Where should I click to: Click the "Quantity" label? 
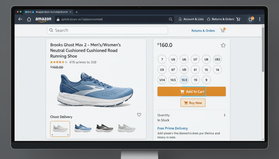point(163,115)
